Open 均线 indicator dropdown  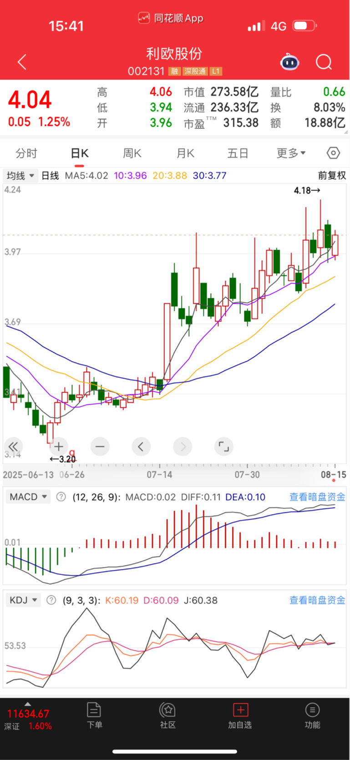[20, 176]
